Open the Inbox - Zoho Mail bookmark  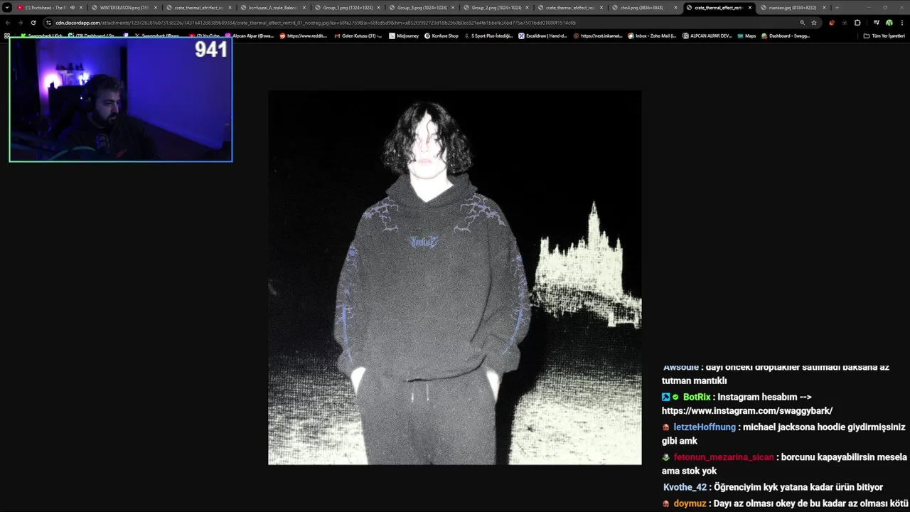[x=652, y=36]
